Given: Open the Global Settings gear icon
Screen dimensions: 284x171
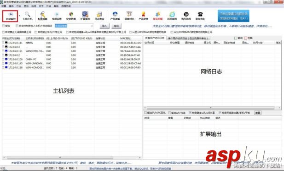Looking at the screenshot, I should (57, 14).
